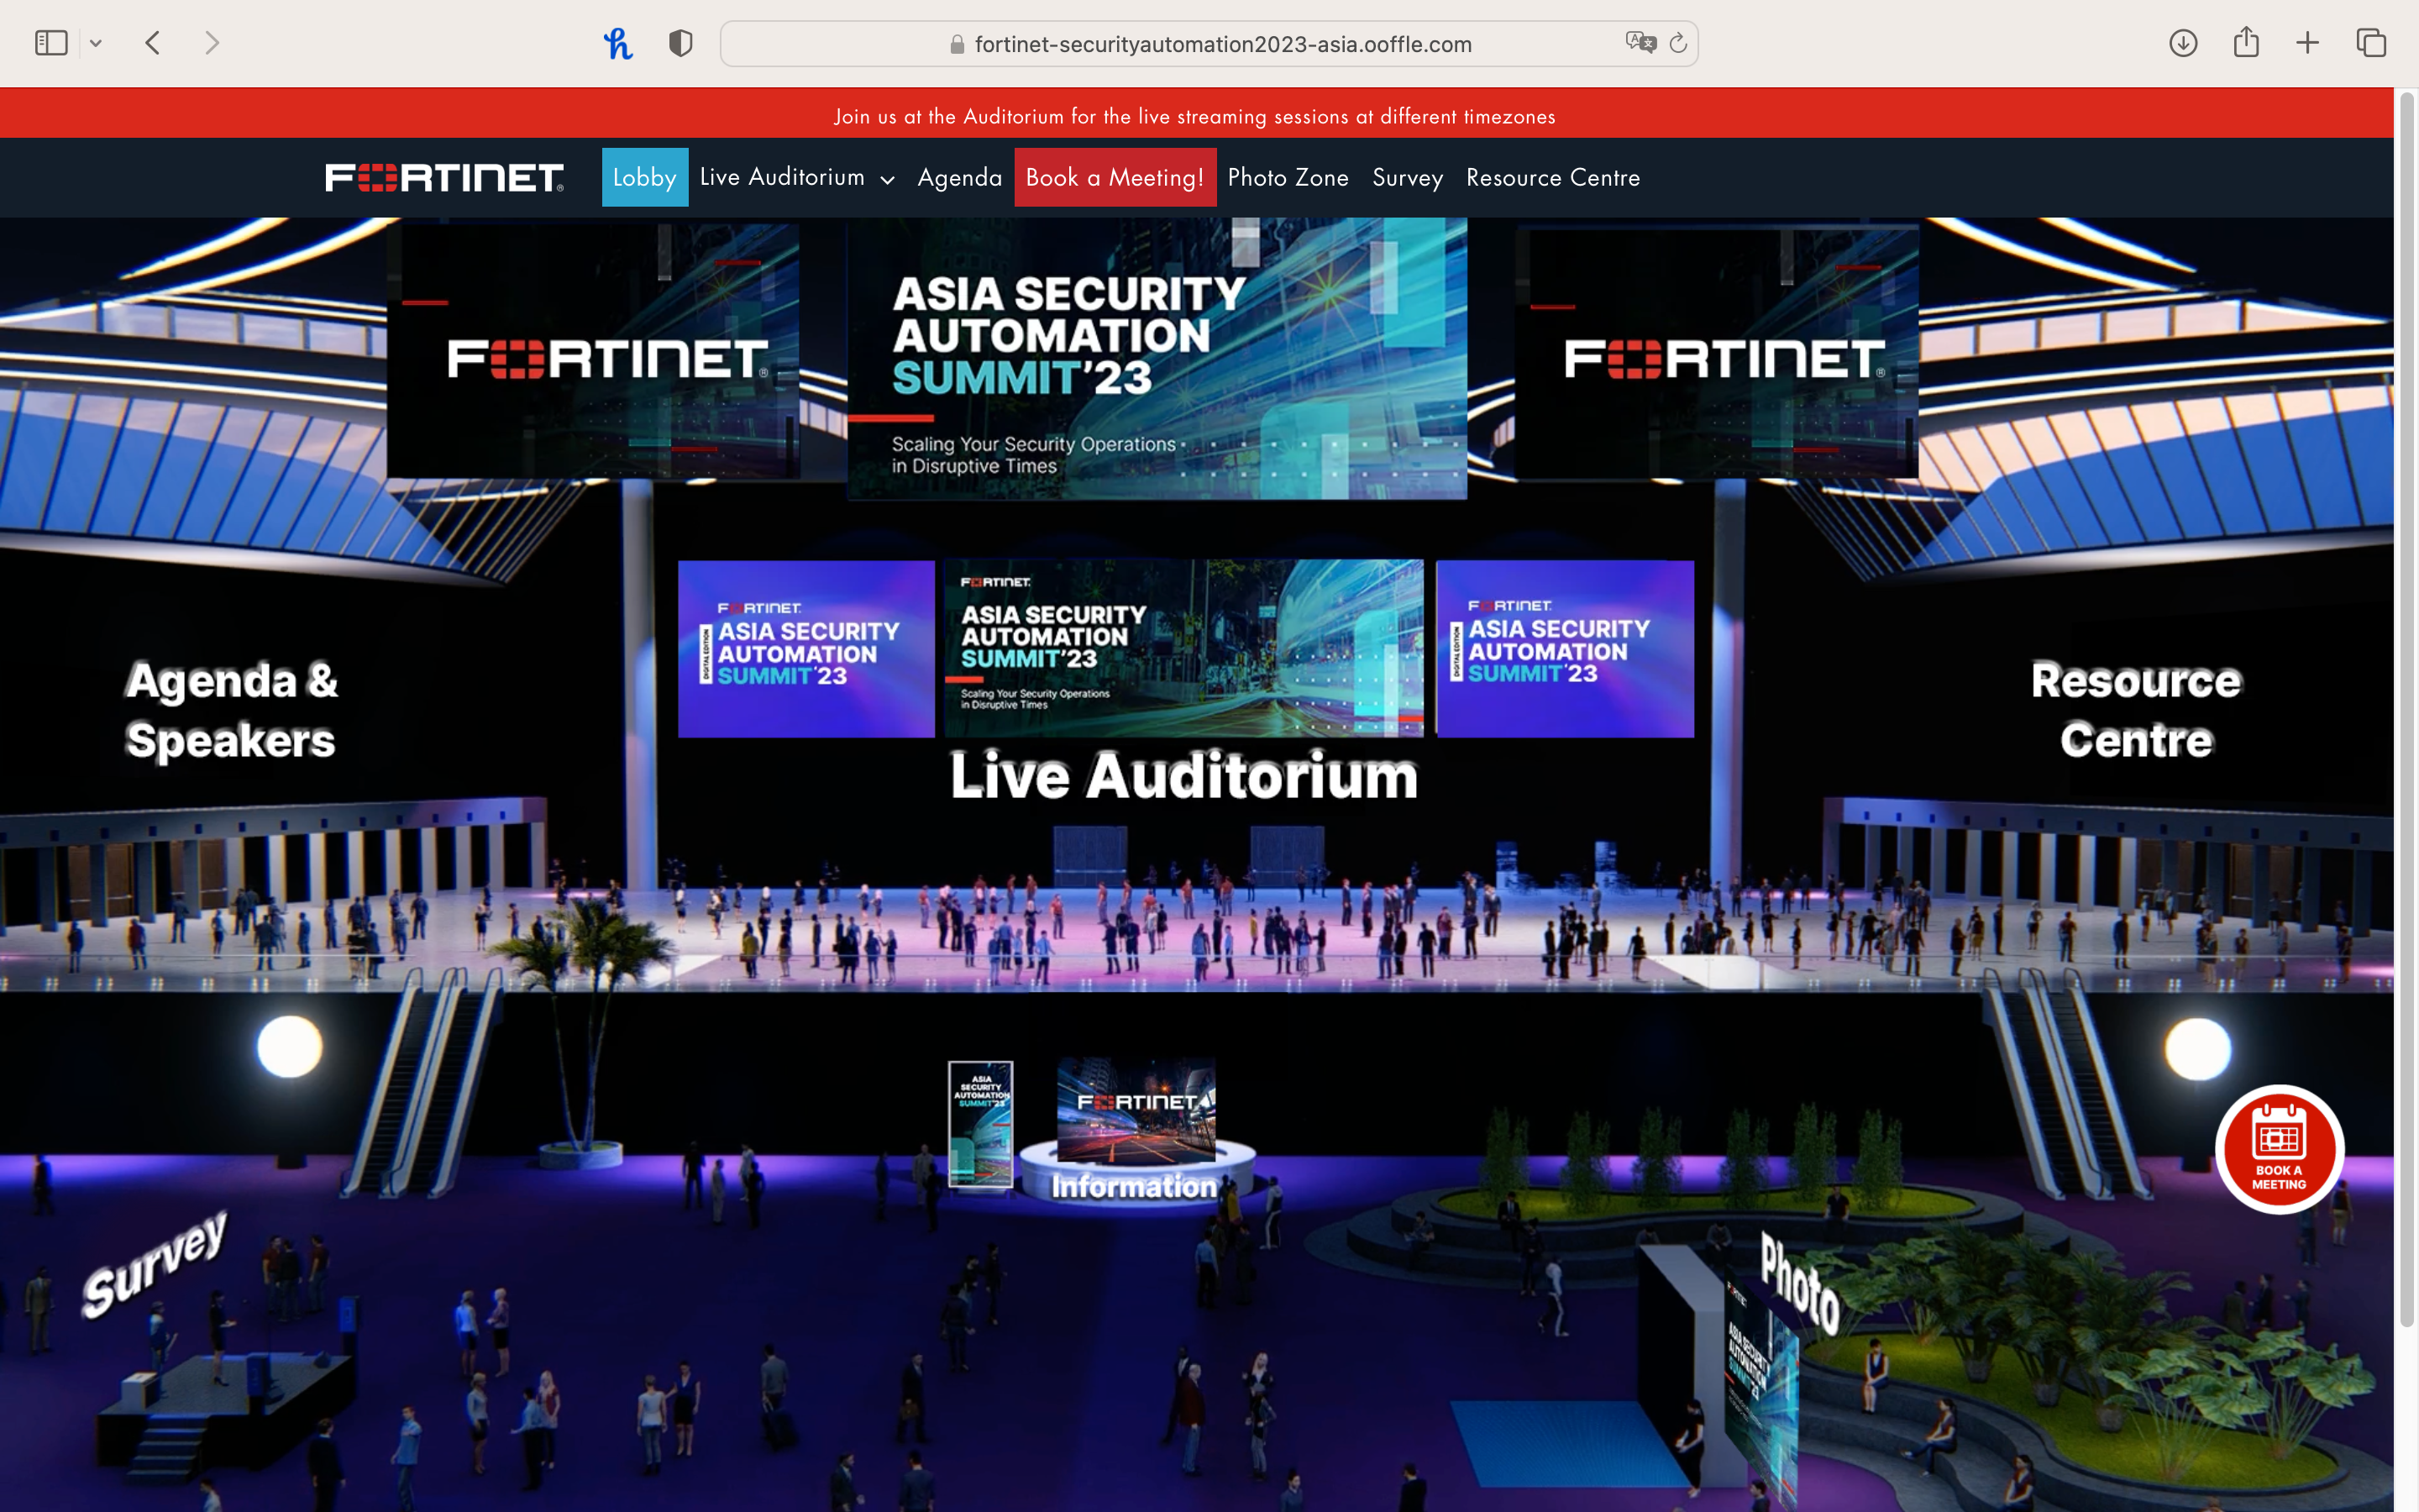The image size is (2419, 1512).
Task: Toggle the Safari sidebar
Action: coord(50,42)
